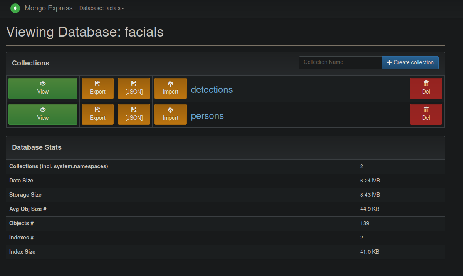Open the persons collection link
This screenshot has width=463, height=276.
pos(207,115)
